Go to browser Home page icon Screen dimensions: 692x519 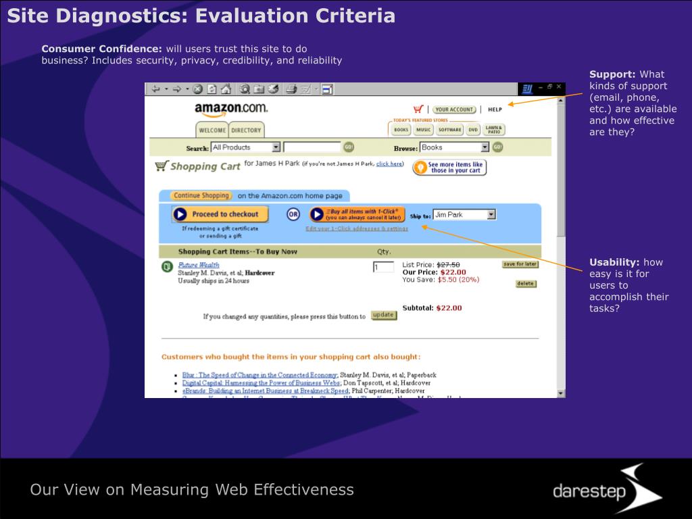(226, 89)
